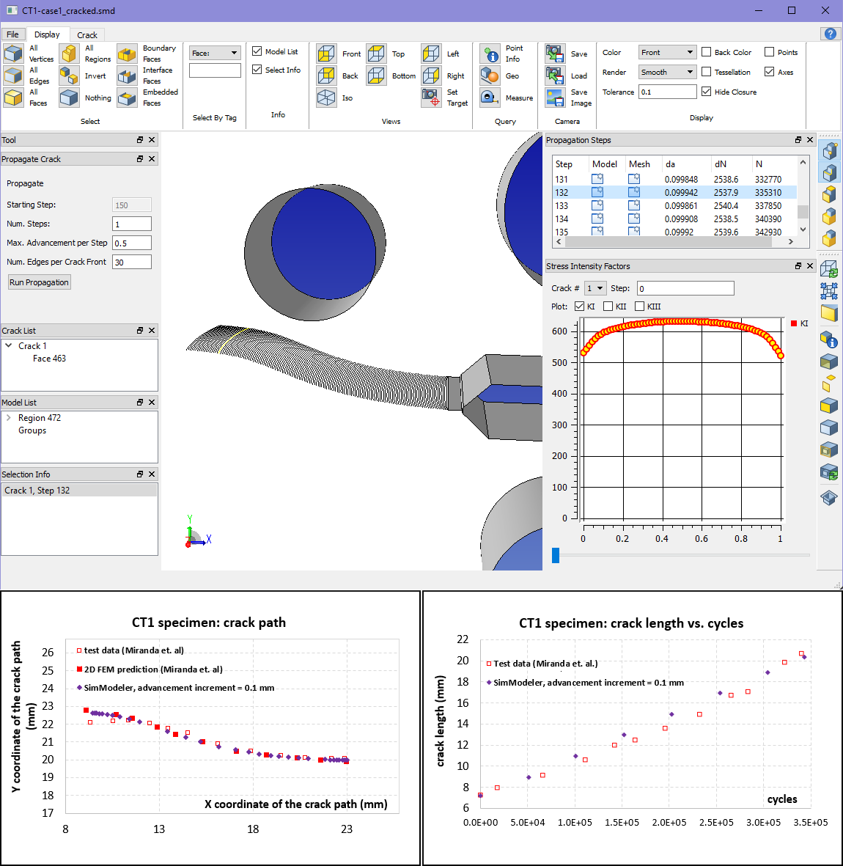Viewport: 843px width, 866px height.
Task: Click the Max. Advancement per Step field
Action: [x=132, y=243]
